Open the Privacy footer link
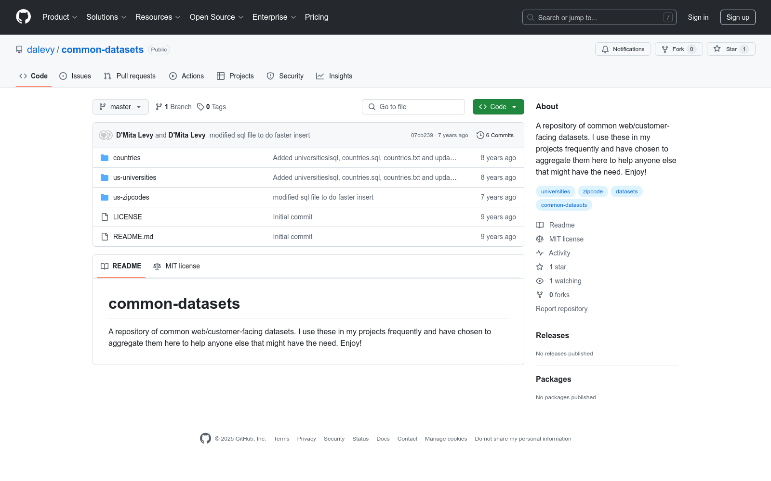 coord(306,439)
